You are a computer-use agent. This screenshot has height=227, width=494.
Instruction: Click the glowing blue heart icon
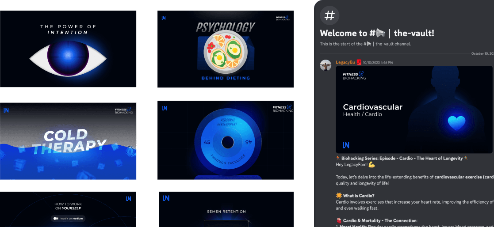pos(456,122)
